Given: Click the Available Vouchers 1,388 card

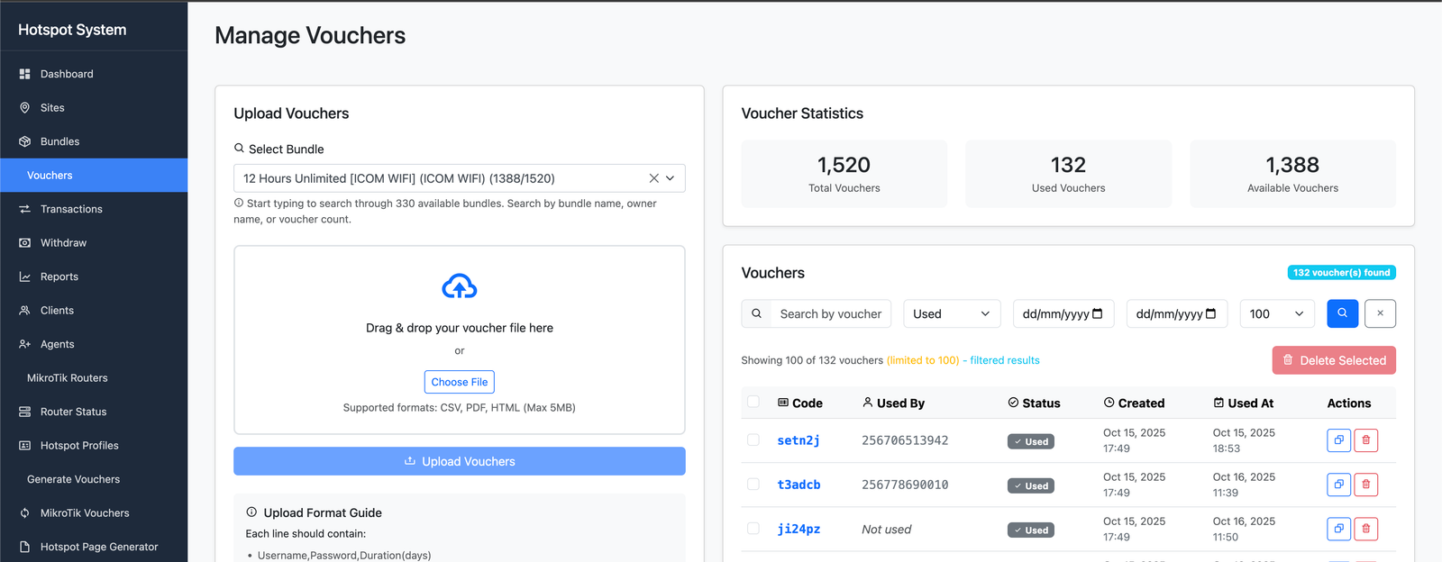Looking at the screenshot, I should point(1292,174).
